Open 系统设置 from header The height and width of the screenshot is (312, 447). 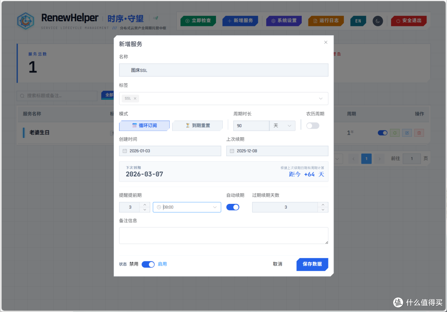[x=284, y=21]
